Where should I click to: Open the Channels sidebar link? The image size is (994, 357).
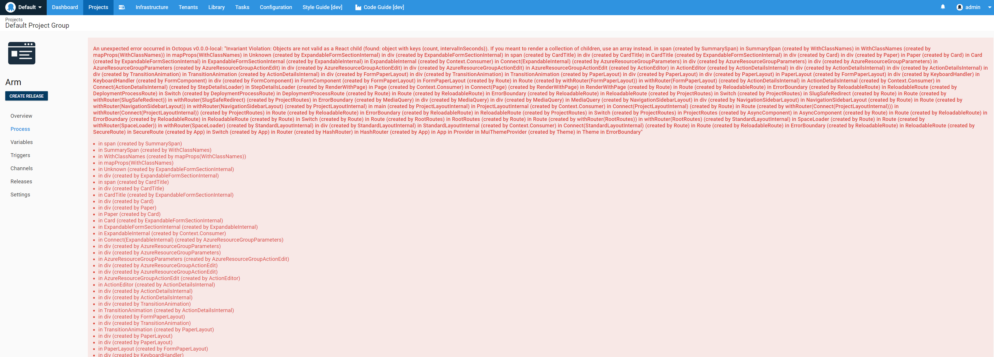(x=22, y=168)
